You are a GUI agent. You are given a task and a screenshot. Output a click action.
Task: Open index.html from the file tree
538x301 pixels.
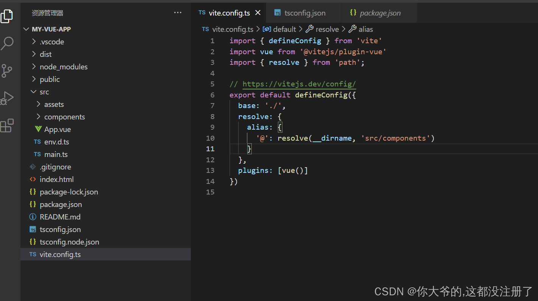click(x=57, y=179)
